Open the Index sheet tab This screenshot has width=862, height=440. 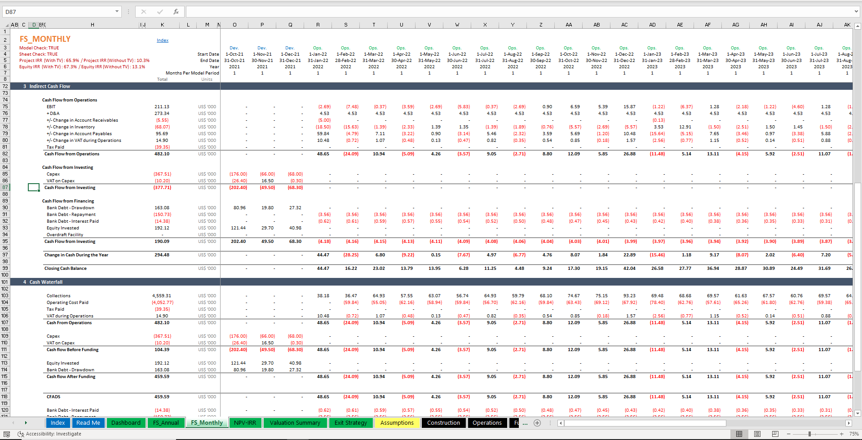coord(57,423)
